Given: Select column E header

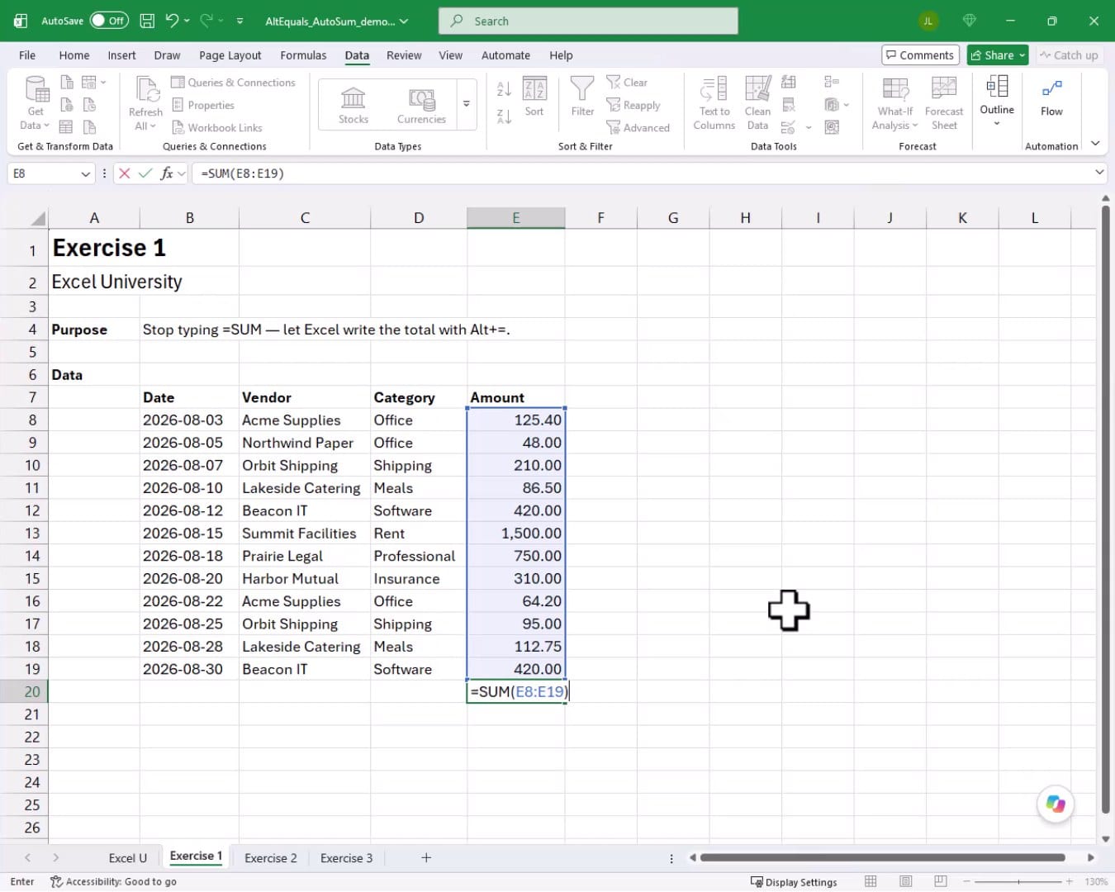Looking at the screenshot, I should pos(516,218).
